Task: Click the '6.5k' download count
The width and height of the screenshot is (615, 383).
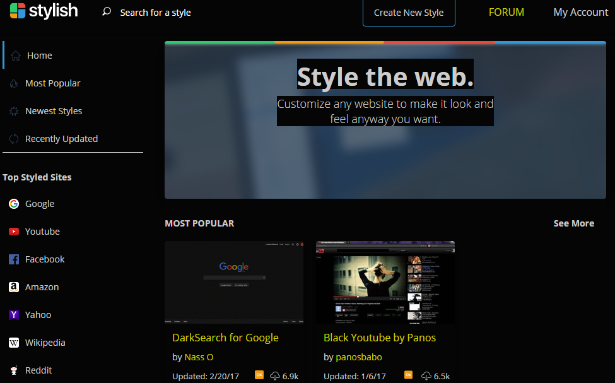Action: (x=442, y=376)
